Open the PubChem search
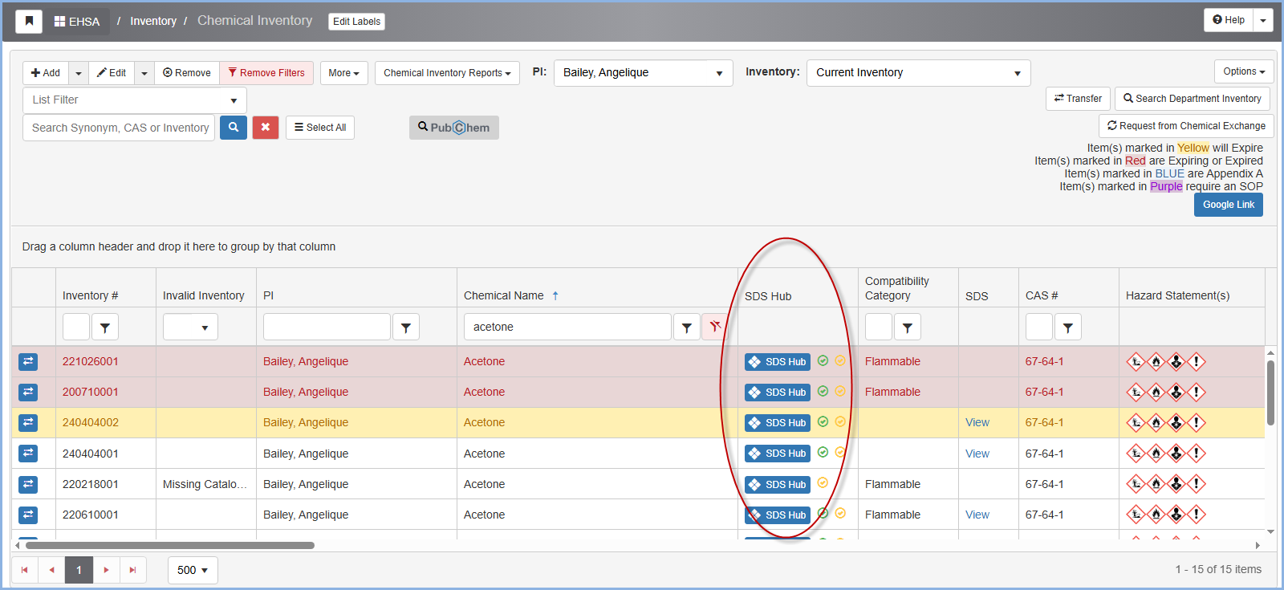1284x590 pixels. coord(454,128)
